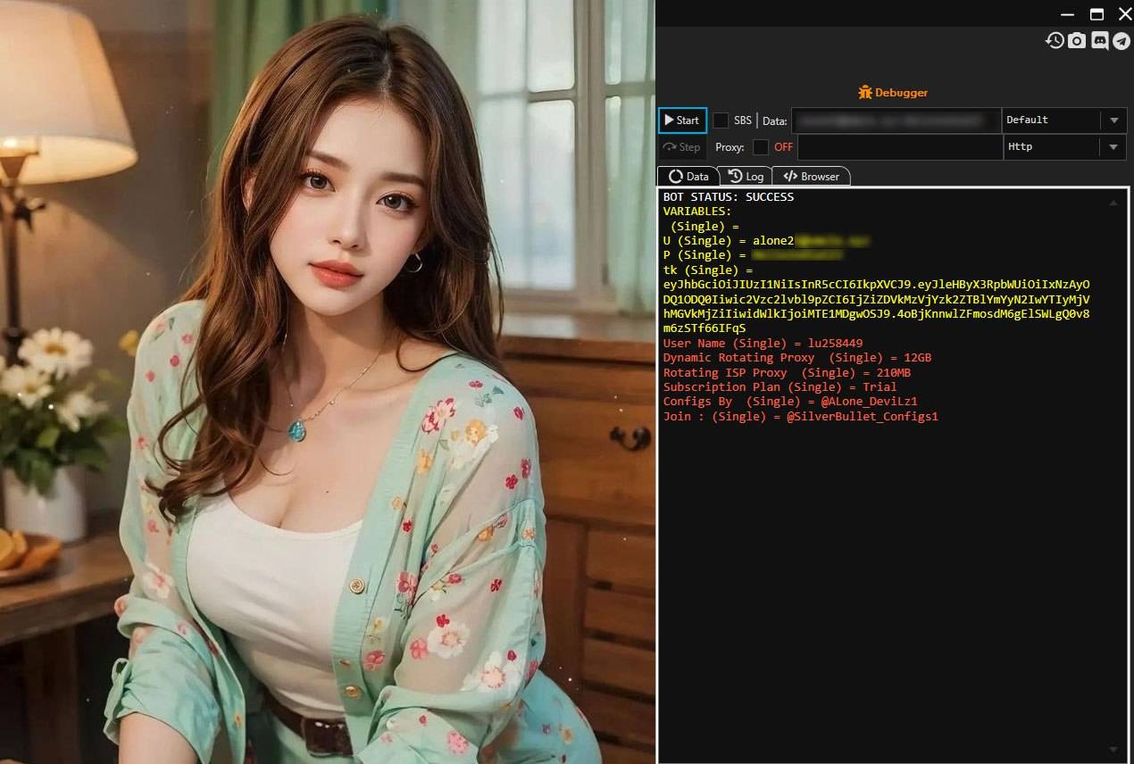The height and width of the screenshot is (764, 1134).
Task: Switch to the Browser tab
Action: click(811, 176)
